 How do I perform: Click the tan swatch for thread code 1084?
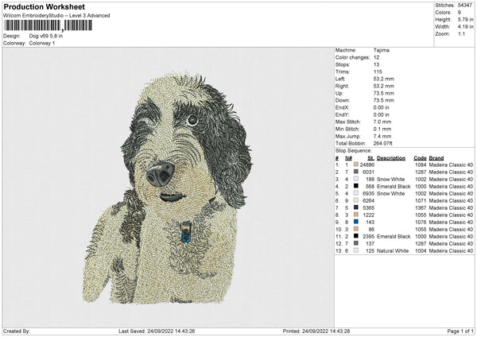click(x=355, y=165)
